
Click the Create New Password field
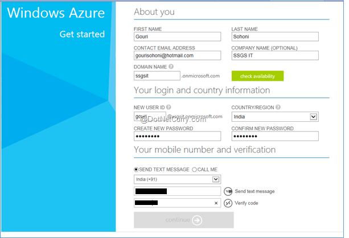[x=176, y=137]
